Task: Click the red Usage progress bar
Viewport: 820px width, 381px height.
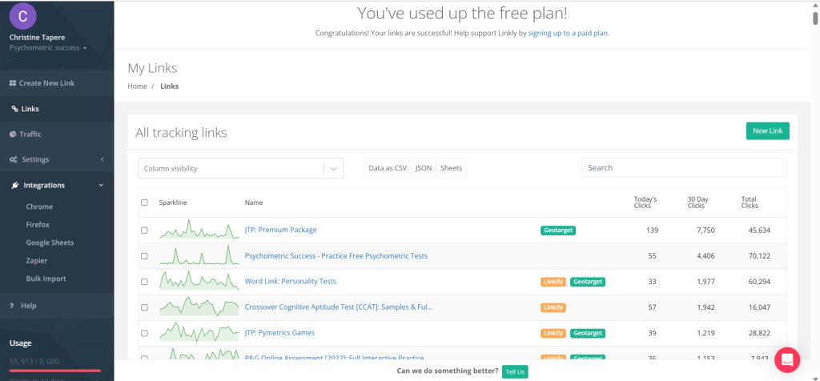Action: (54, 371)
